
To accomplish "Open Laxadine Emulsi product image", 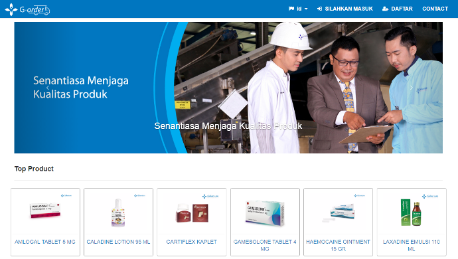I will pyautogui.click(x=412, y=211).
